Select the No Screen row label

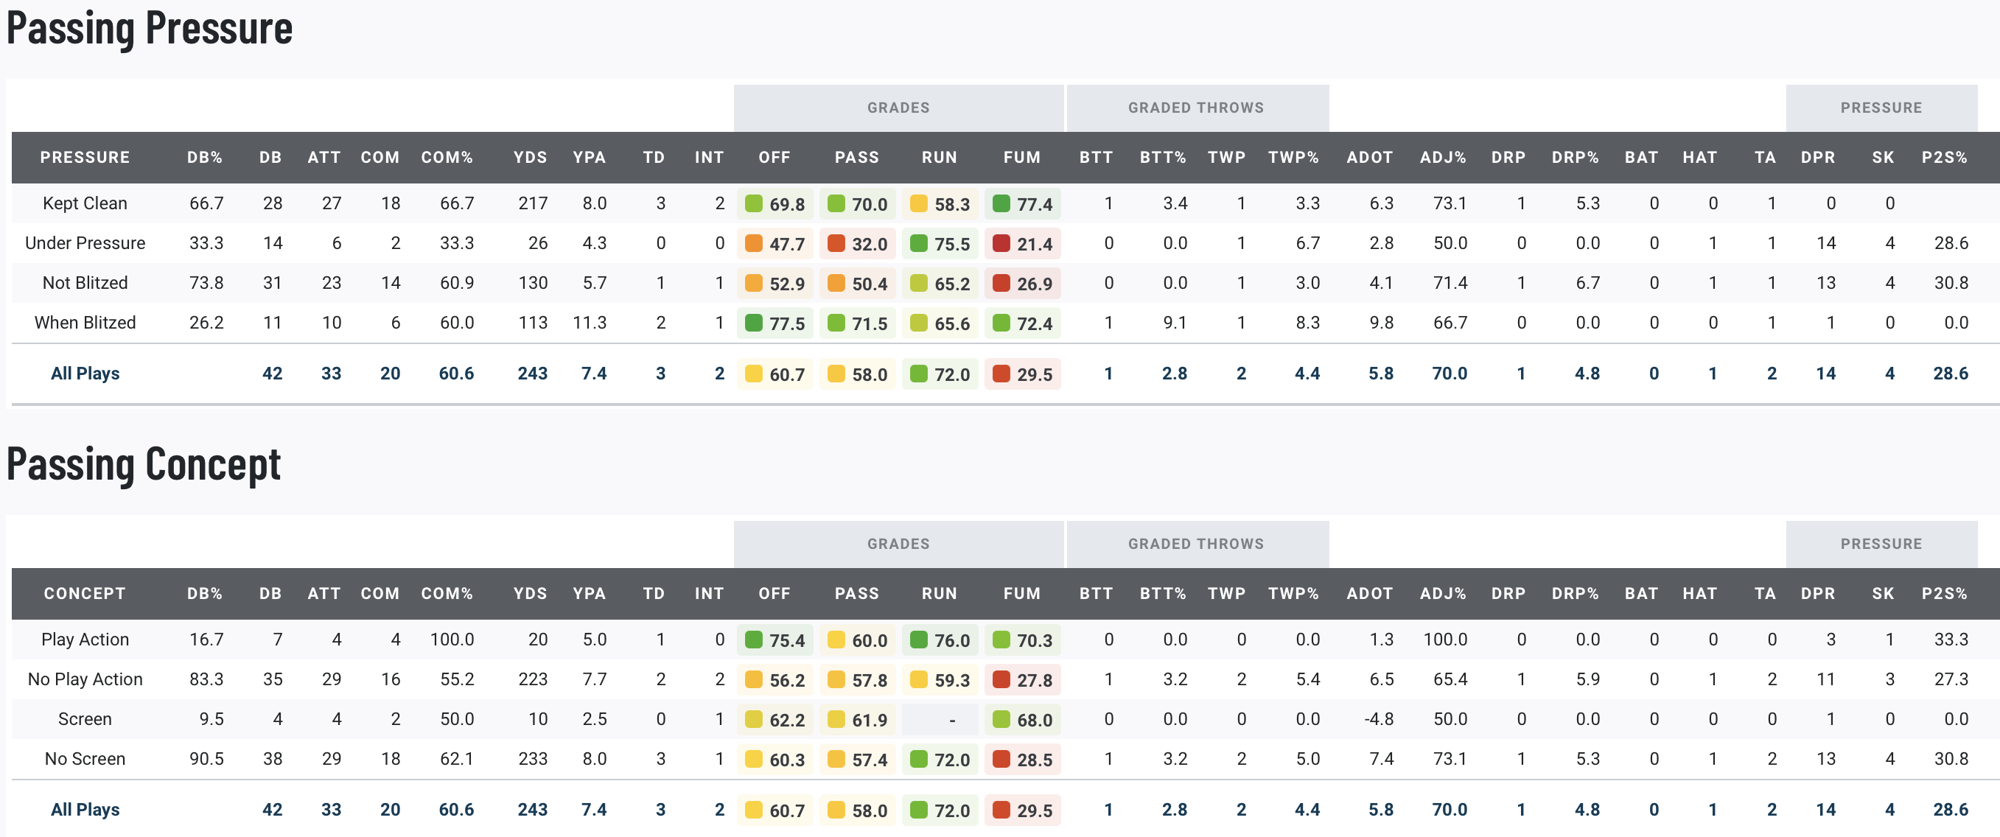click(x=85, y=759)
